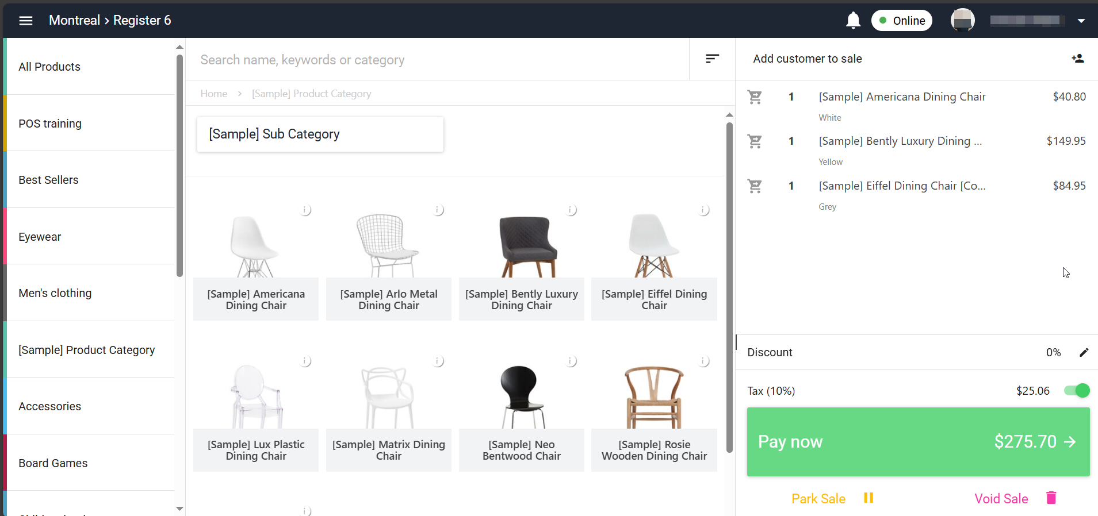Open the product sort/filter icon

pos(712,59)
